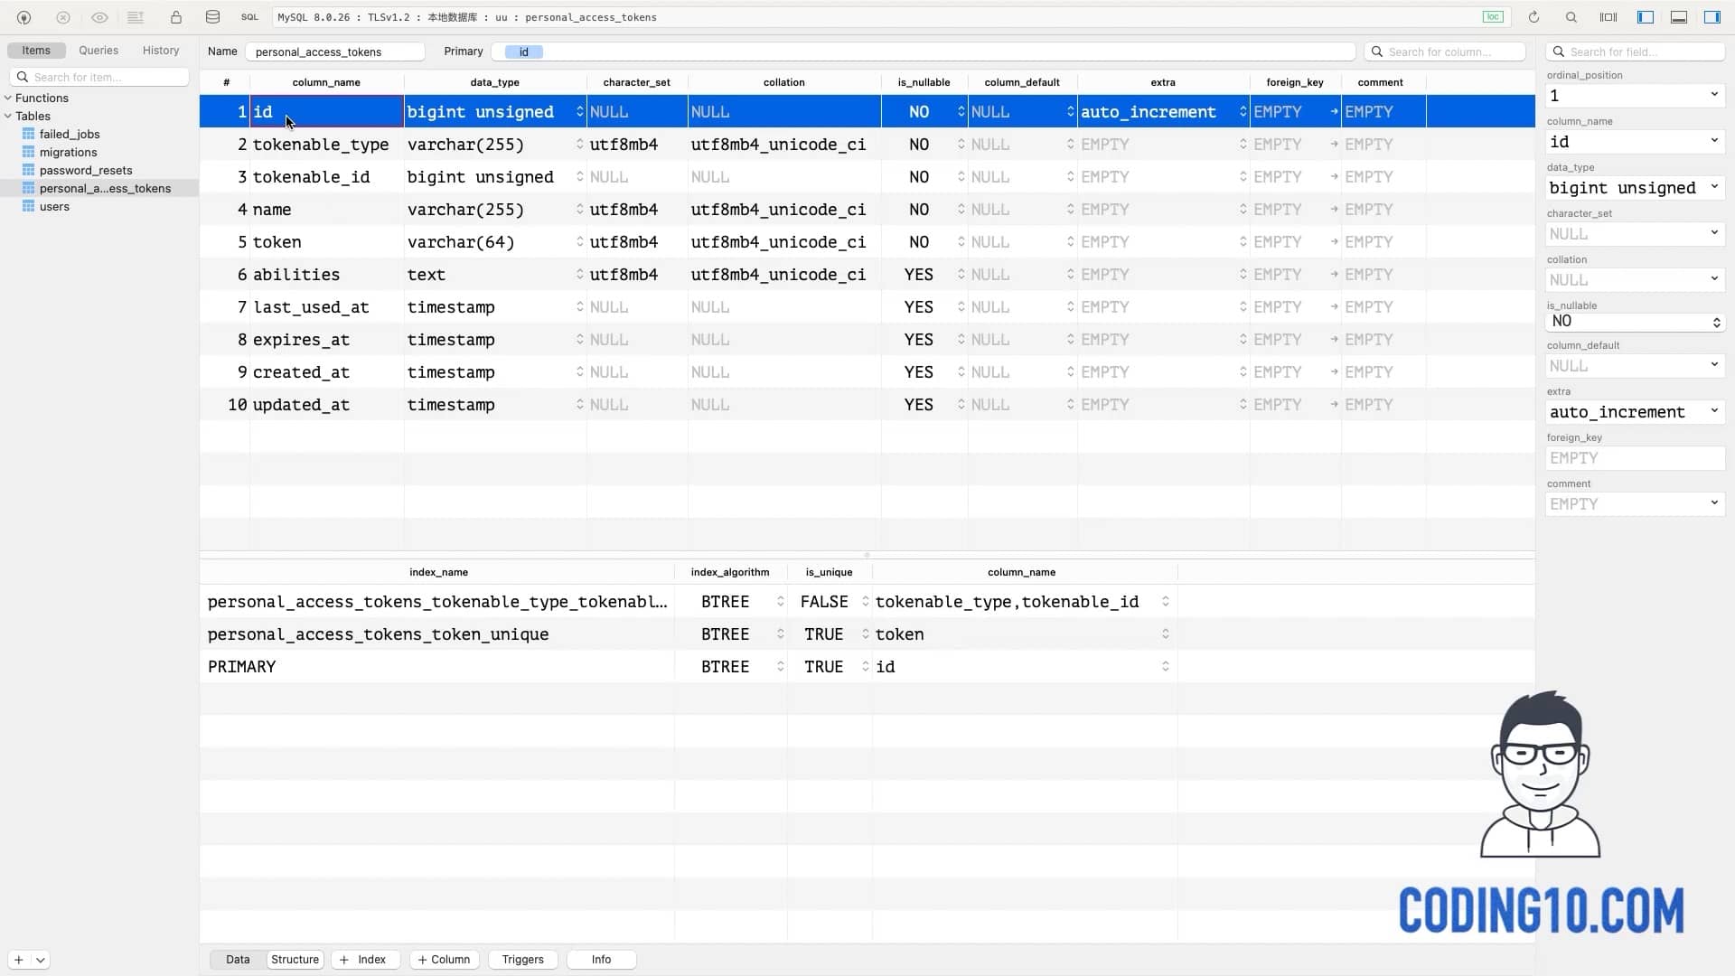Switch to the History tab
The height and width of the screenshot is (976, 1735).
click(x=161, y=51)
